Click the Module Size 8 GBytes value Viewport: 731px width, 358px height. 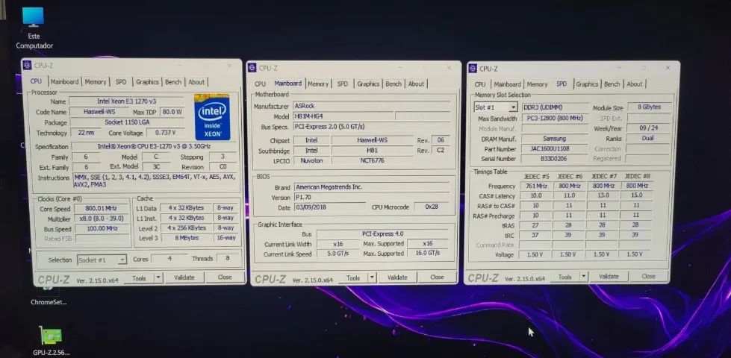click(650, 107)
